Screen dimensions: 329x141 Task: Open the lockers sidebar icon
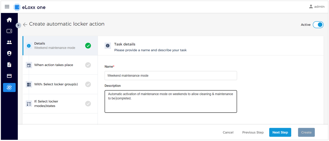click(x=9, y=31)
